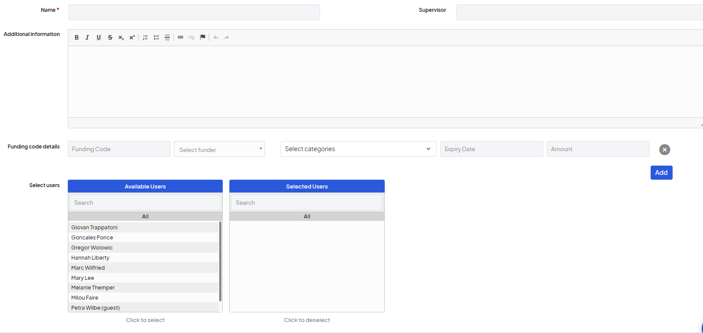Screen dimensions: 703x333
Task: Insert a numbered list
Action: [x=145, y=38]
